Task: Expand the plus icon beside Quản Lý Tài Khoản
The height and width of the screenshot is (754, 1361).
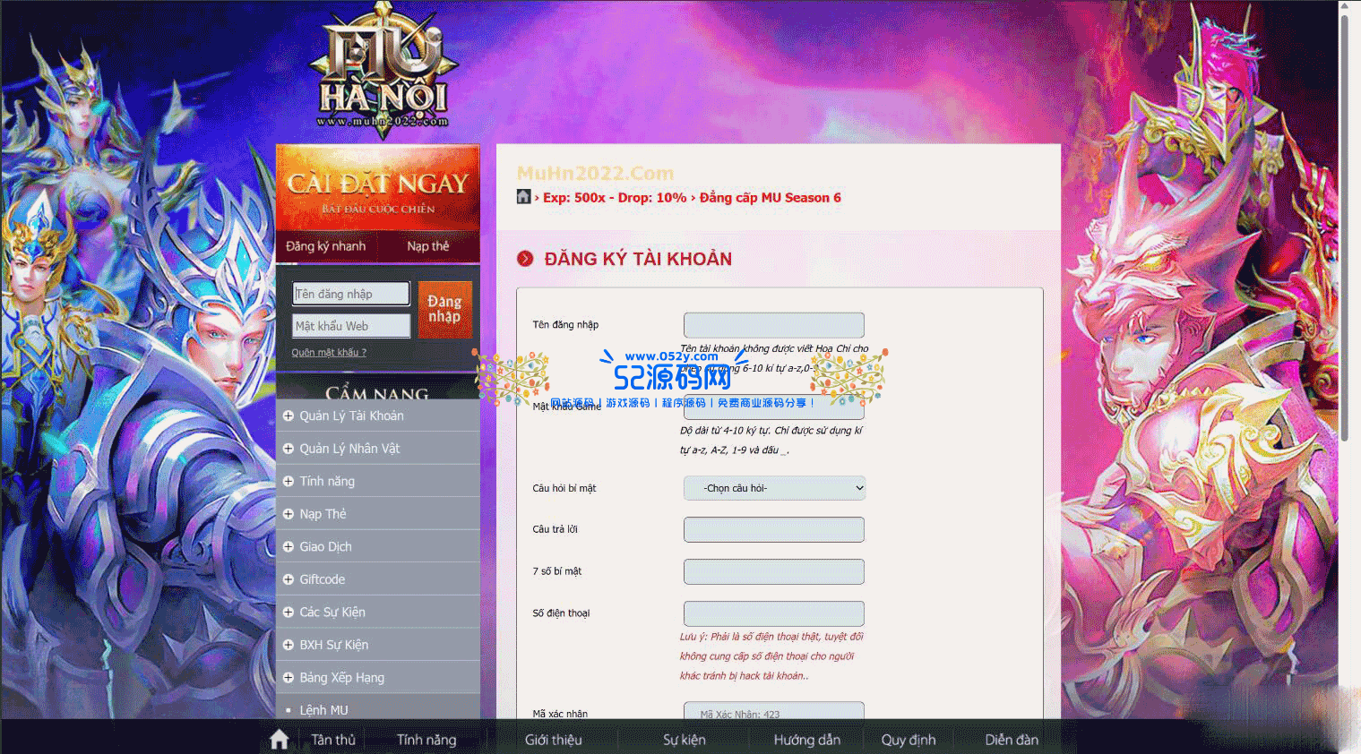Action: [289, 416]
